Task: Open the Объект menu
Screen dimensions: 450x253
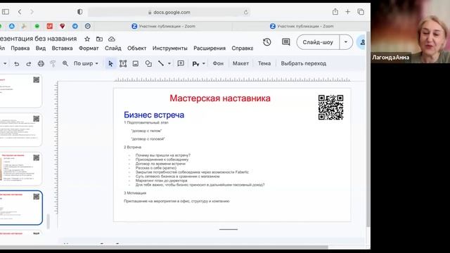Action: tap(136, 48)
